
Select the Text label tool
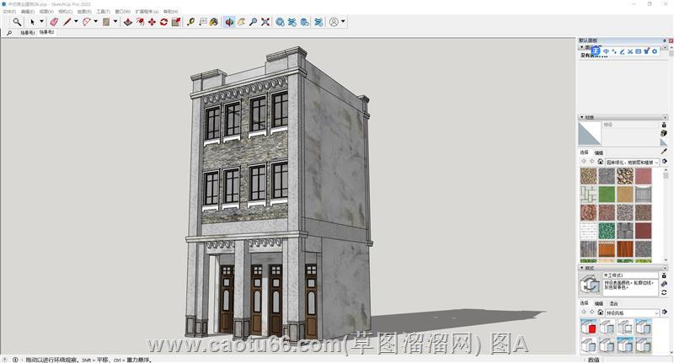203,22
